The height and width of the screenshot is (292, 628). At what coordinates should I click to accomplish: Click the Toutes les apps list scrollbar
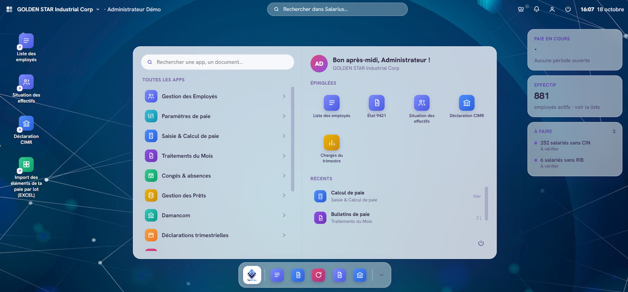point(292,139)
